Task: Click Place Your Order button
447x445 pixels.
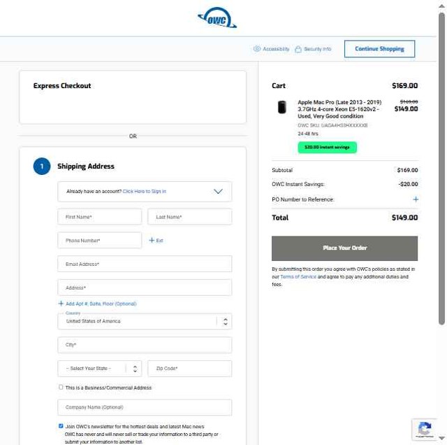Action: [344, 248]
